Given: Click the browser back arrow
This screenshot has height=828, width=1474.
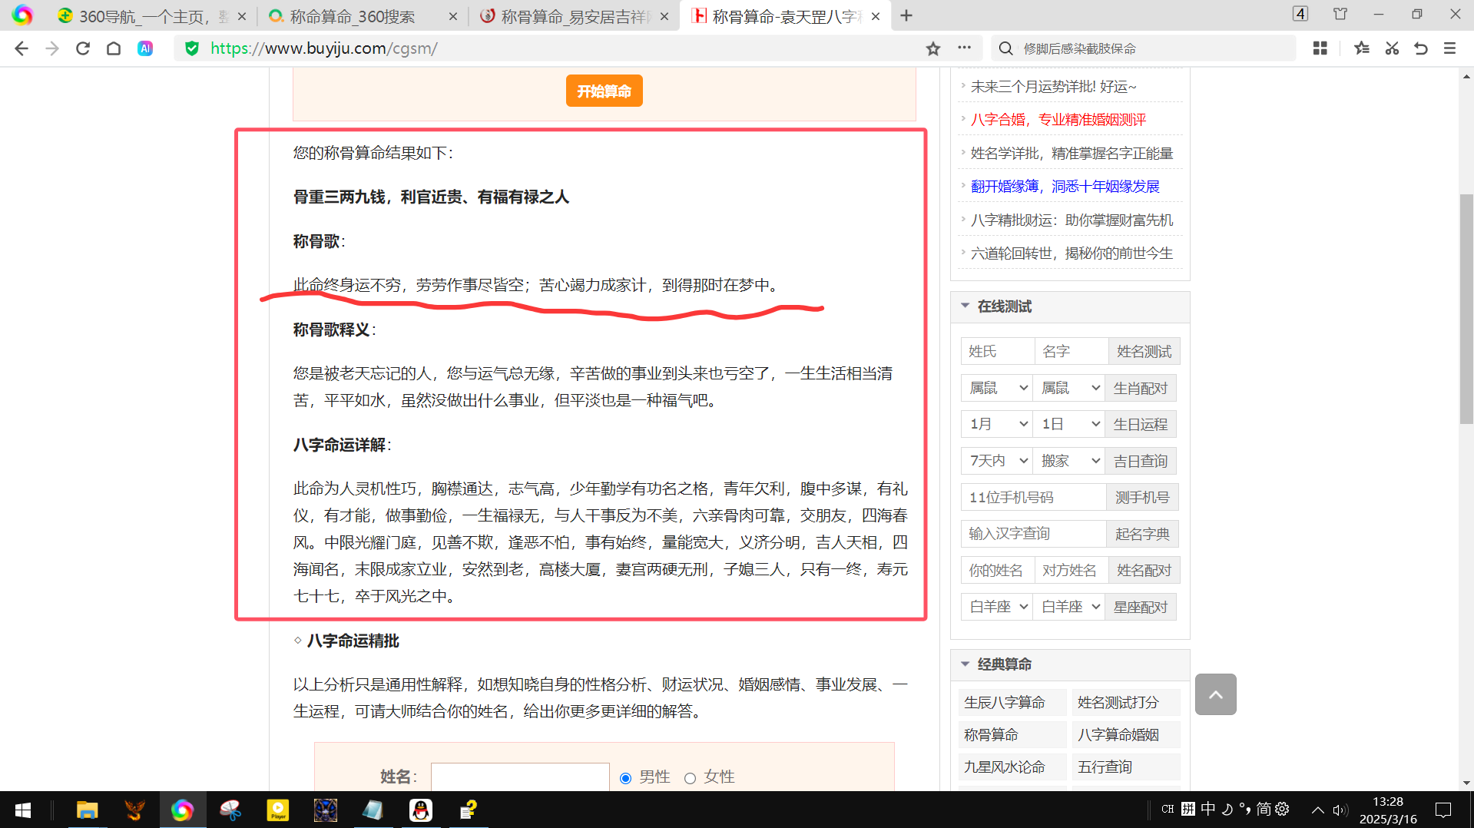Looking at the screenshot, I should [x=22, y=48].
